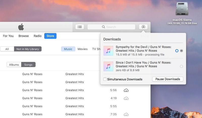
Task: Switch to the Browse tab
Action: click(23, 36)
